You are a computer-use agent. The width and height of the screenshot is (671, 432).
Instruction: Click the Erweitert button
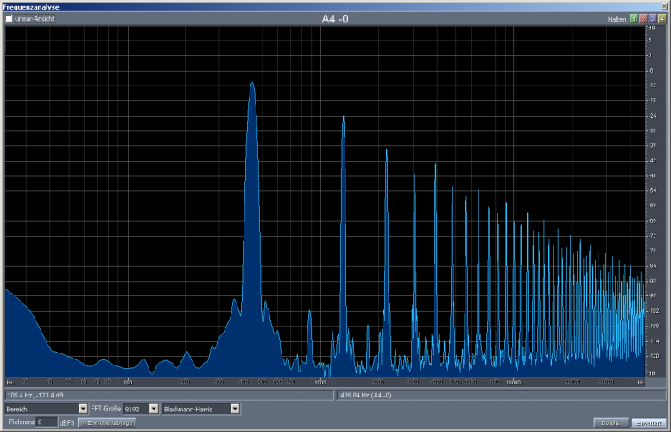coord(649,422)
